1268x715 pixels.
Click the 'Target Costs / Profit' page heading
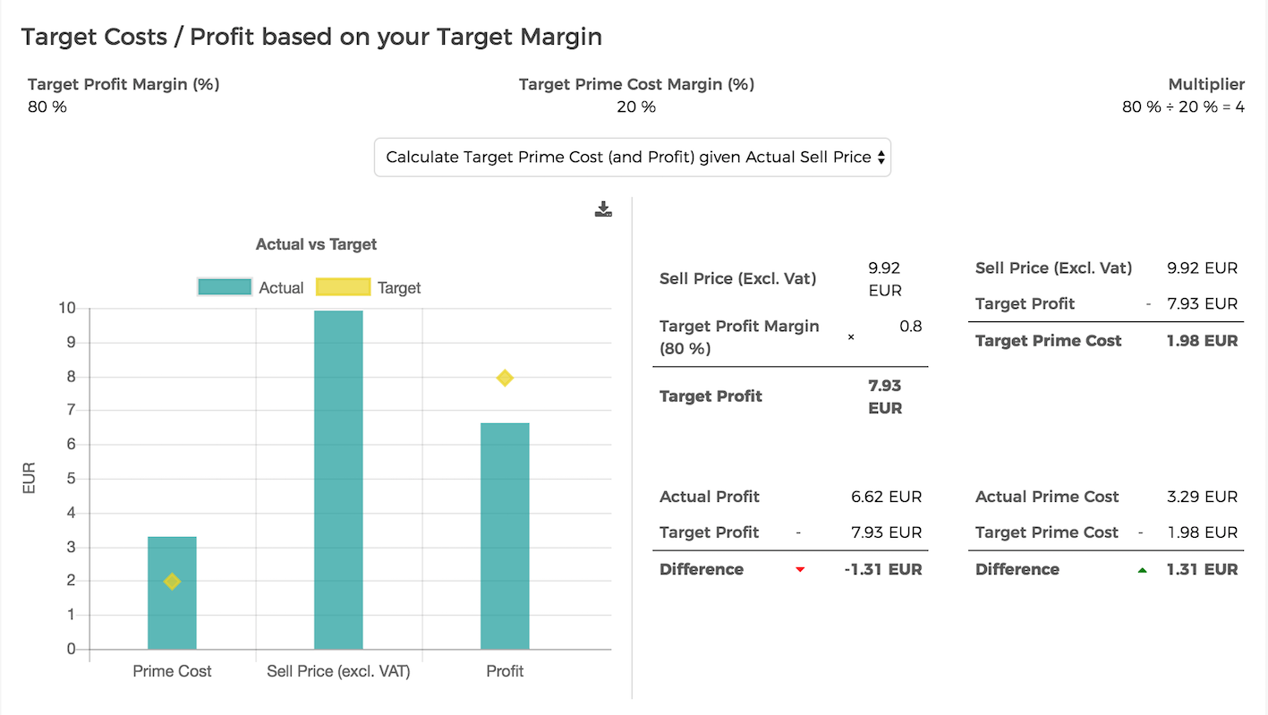pos(312,37)
